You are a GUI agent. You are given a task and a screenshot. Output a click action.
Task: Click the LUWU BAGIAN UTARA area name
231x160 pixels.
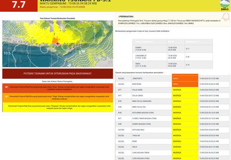tap(141, 158)
